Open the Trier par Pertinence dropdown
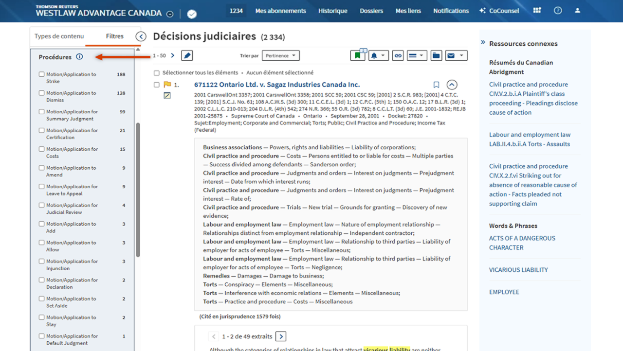The image size is (623, 351). 280,56
